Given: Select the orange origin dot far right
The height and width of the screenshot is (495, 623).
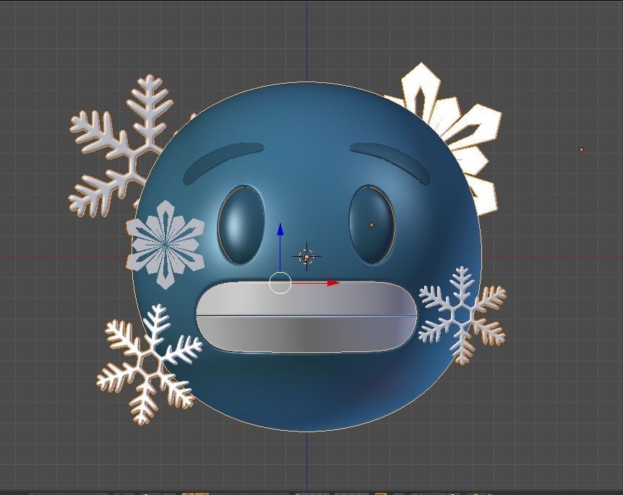Looking at the screenshot, I should coord(581,149).
